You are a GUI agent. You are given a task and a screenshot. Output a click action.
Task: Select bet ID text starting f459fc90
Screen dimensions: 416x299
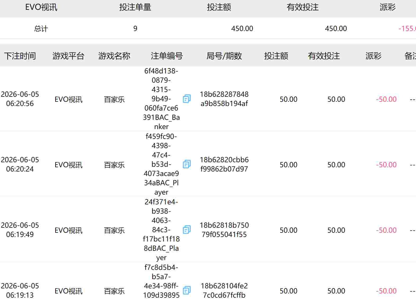161,164
